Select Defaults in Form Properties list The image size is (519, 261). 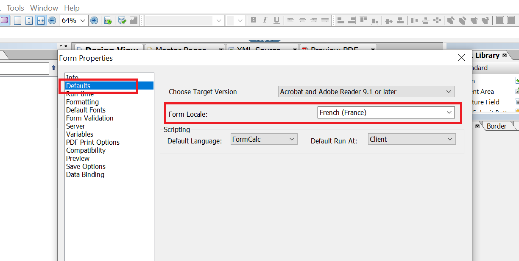click(x=109, y=86)
